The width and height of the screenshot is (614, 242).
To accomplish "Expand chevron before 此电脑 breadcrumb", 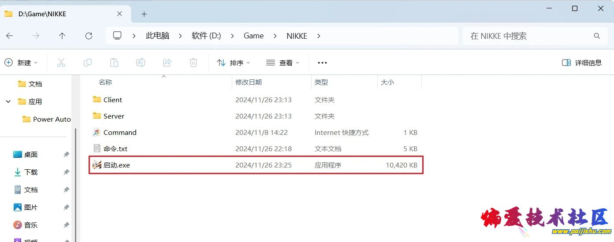I will coord(134,36).
